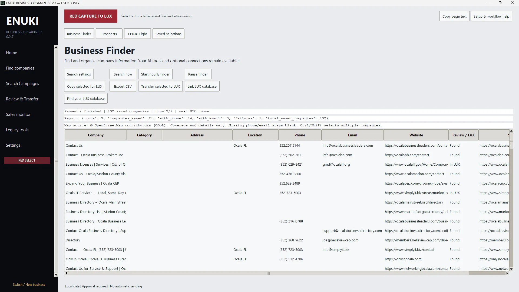This screenshot has height=292, width=519.
Task: Click the table's scroll right arrow
Action: coord(507,273)
